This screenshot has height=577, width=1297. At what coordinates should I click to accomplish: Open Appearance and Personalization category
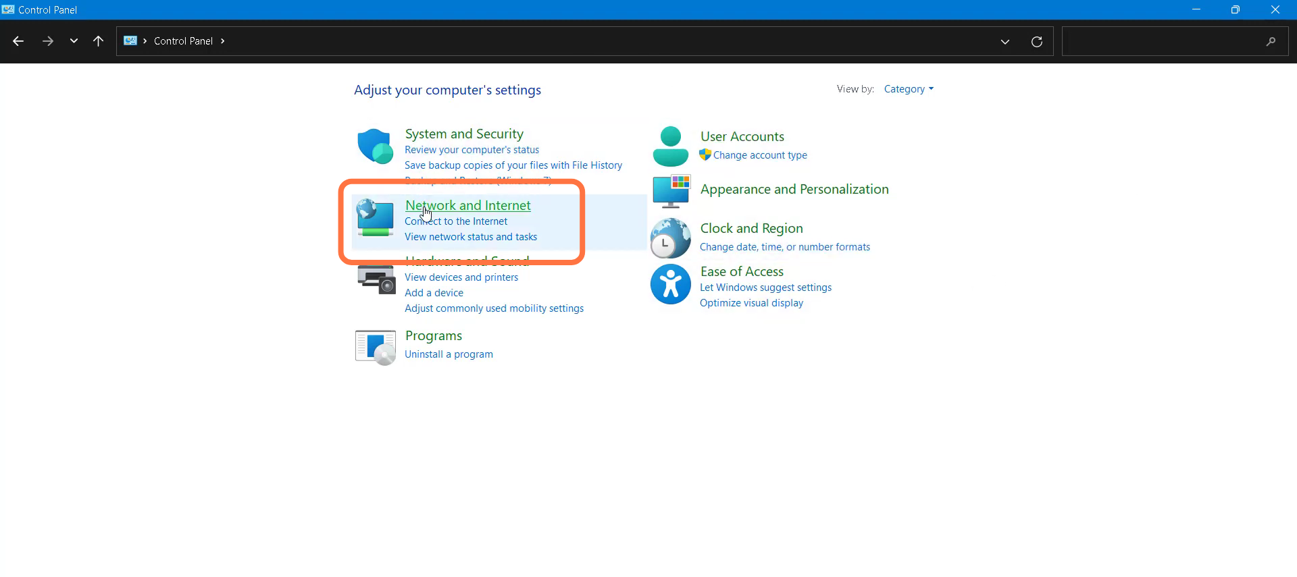[794, 189]
